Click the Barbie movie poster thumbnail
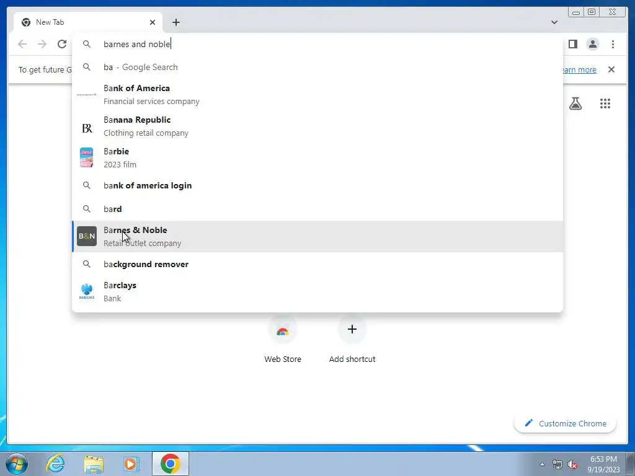Viewport: 635px width, 476px height. coord(87,157)
